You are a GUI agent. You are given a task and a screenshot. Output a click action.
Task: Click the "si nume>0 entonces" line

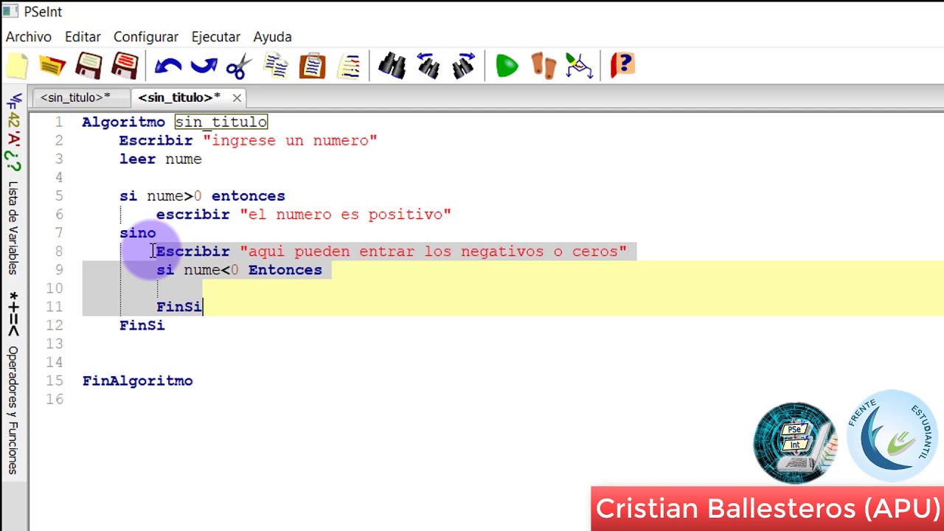pyautogui.click(x=202, y=195)
